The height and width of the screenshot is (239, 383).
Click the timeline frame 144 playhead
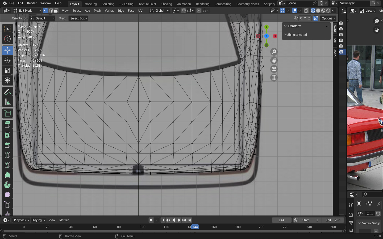[195, 227]
